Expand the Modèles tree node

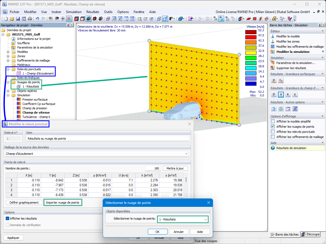(8, 52)
